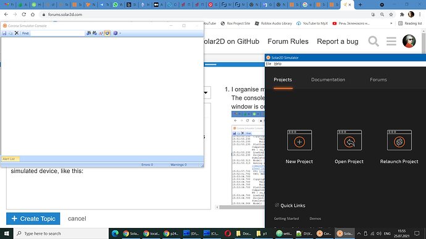The width and height of the screenshot is (426, 239).
Task: Open the Windows Start menu
Action: click(x=7, y=233)
